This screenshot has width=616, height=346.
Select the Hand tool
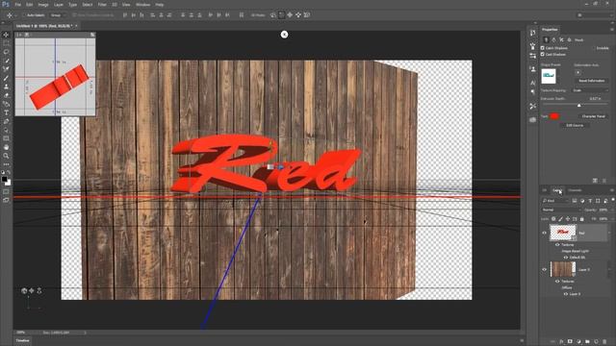pyautogui.click(x=6, y=147)
